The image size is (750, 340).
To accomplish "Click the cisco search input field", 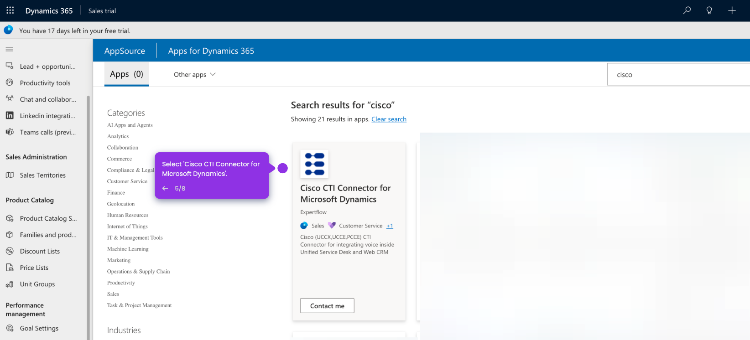I will point(678,74).
